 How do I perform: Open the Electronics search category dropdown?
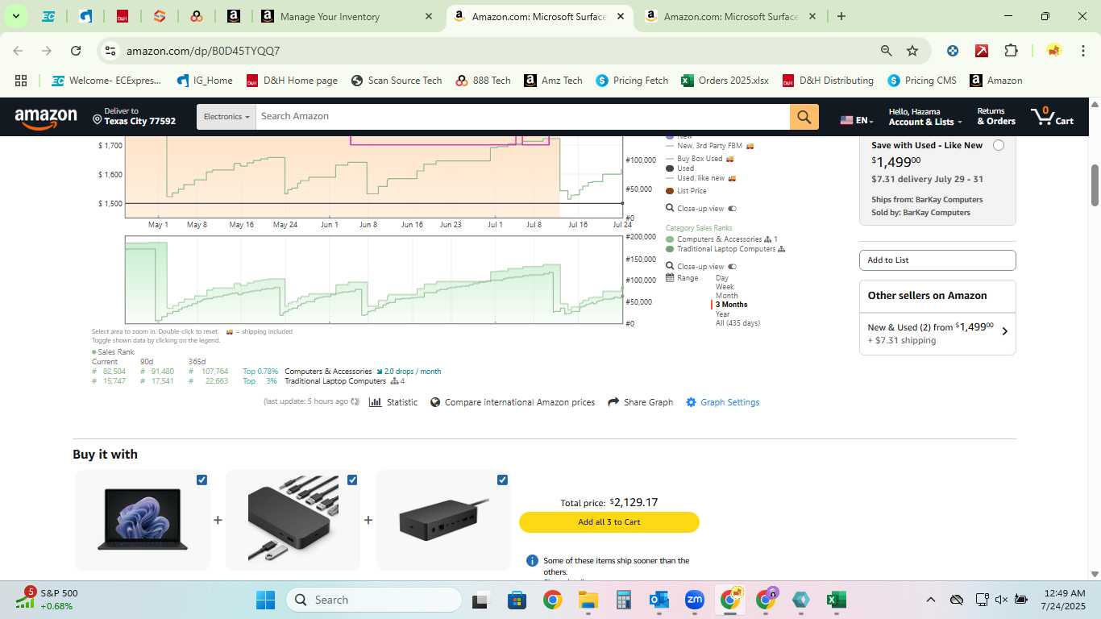pyautogui.click(x=226, y=117)
